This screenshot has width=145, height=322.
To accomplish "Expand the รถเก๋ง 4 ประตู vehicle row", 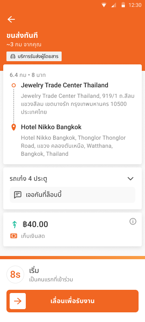I will [x=72, y=179].
